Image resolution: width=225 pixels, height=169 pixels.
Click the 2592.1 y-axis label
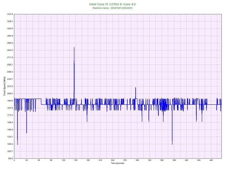point(10,65)
